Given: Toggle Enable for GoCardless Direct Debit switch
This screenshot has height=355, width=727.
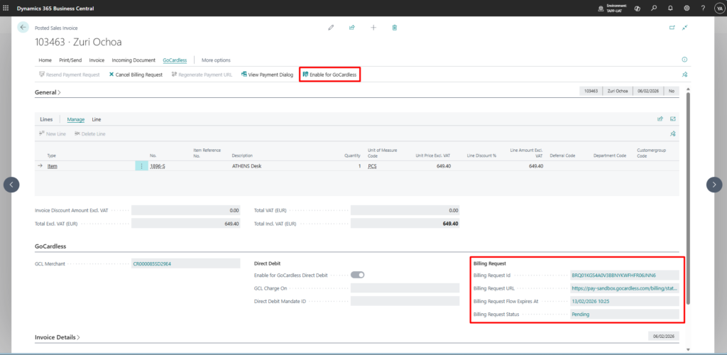Looking at the screenshot, I should [357, 275].
